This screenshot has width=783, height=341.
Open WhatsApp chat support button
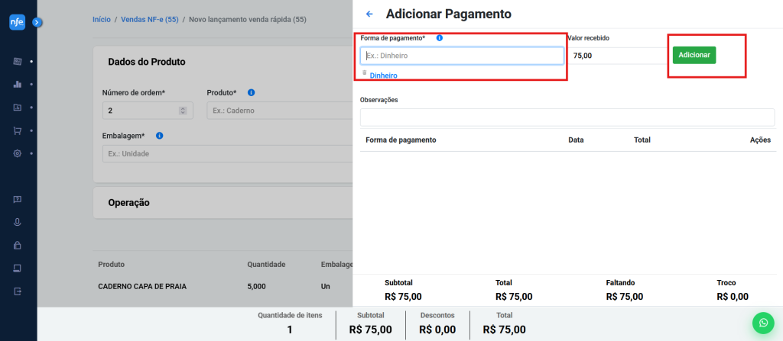(x=762, y=323)
